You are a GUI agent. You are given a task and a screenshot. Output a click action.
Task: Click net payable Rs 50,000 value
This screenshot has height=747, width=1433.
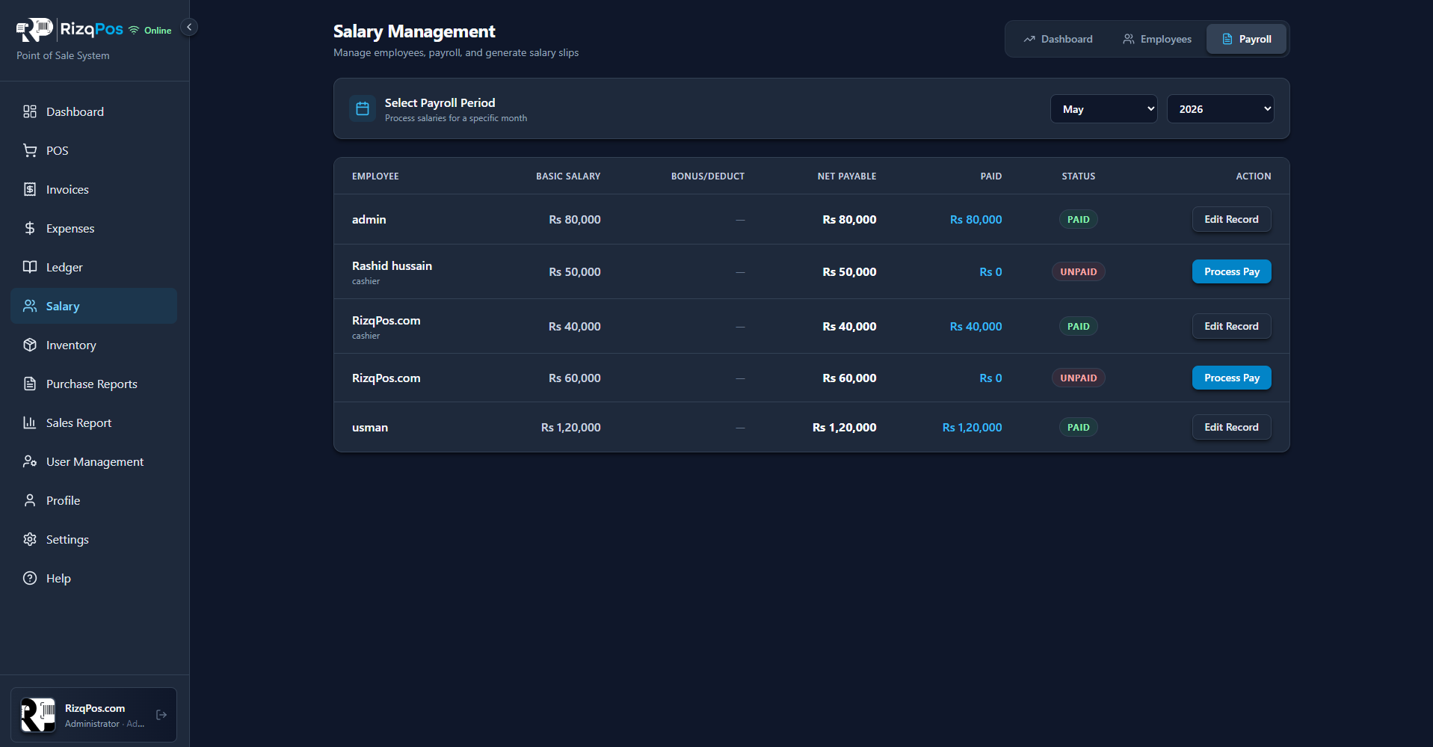click(x=849, y=271)
